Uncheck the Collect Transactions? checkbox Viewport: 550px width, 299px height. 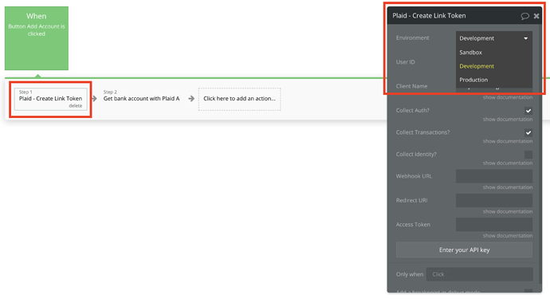coord(528,132)
